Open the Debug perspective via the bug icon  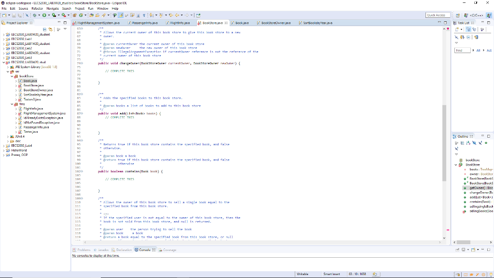(35, 16)
